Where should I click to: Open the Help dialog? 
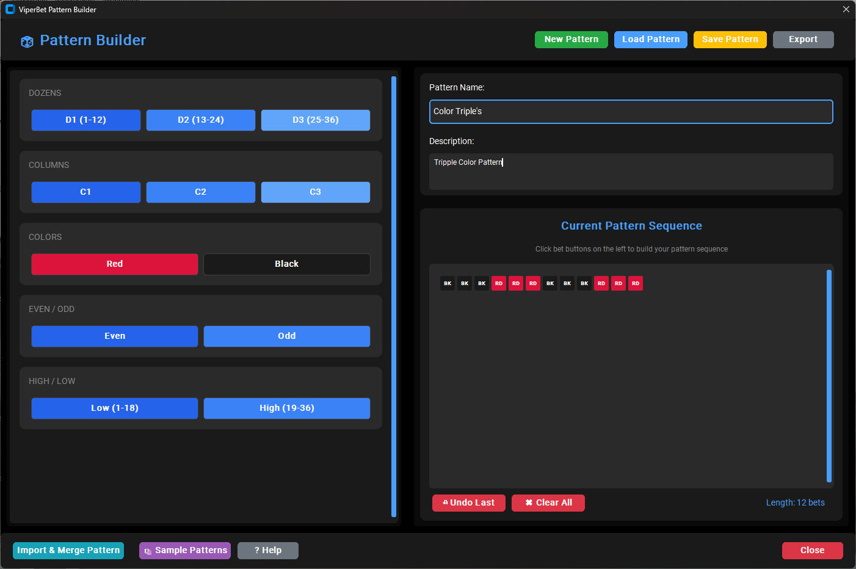click(267, 550)
